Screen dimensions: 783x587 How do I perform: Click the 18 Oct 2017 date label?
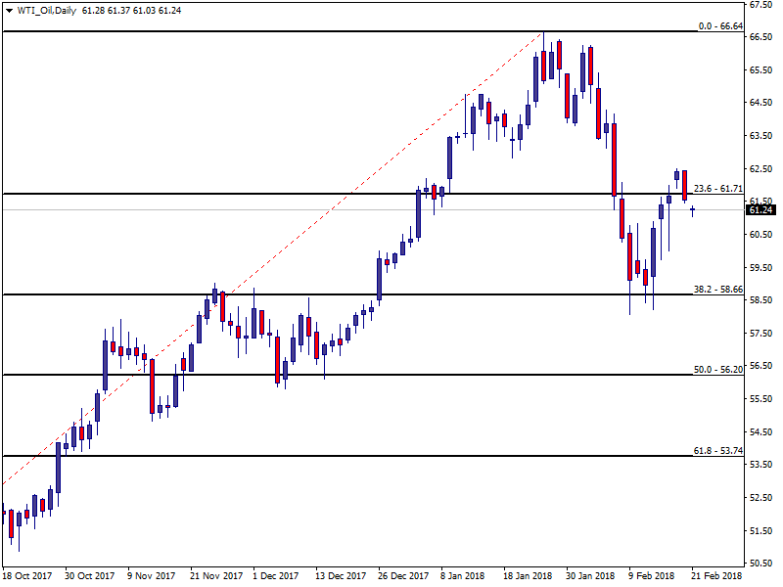point(27,577)
